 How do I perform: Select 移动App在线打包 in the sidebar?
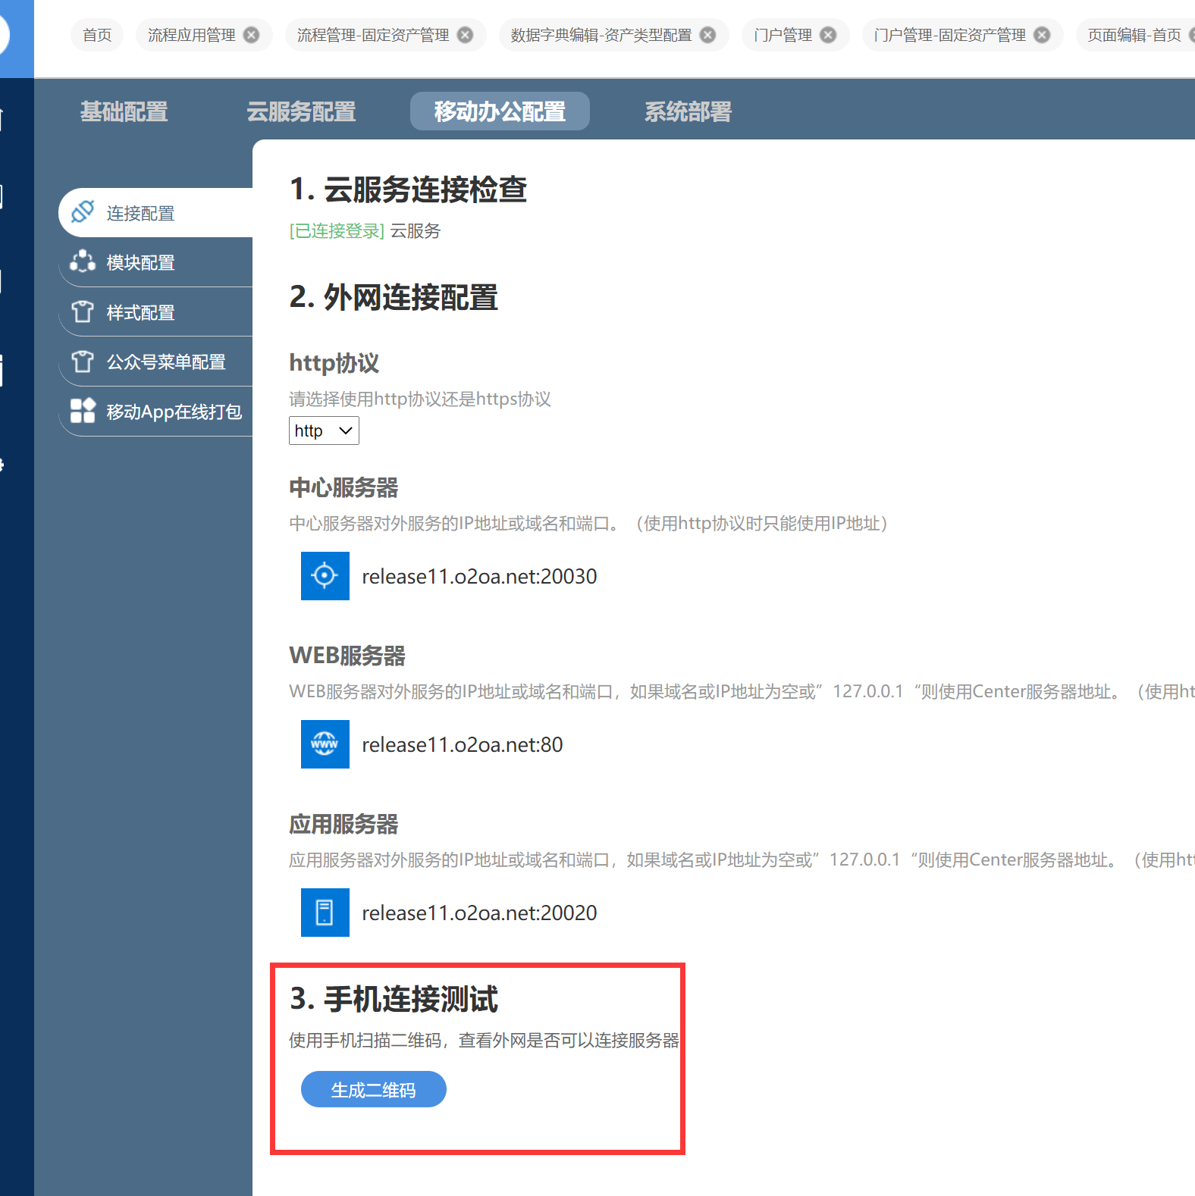pyautogui.click(x=155, y=412)
